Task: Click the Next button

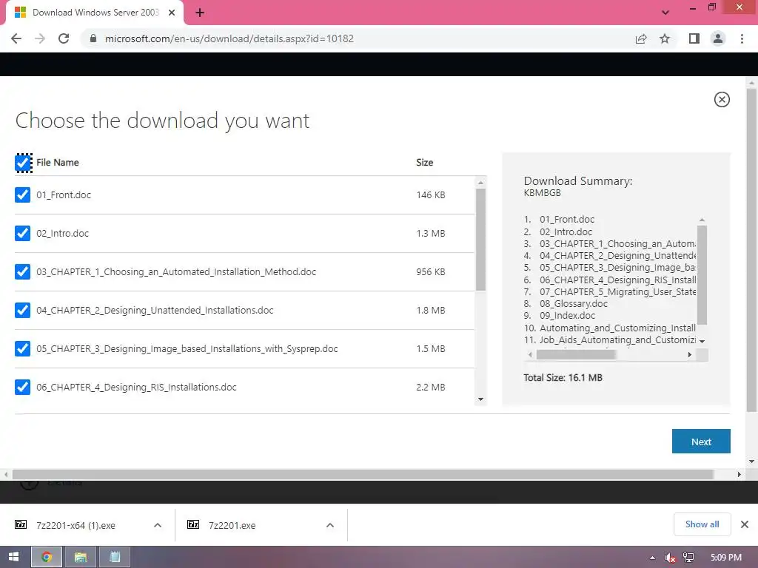Action: pos(701,442)
